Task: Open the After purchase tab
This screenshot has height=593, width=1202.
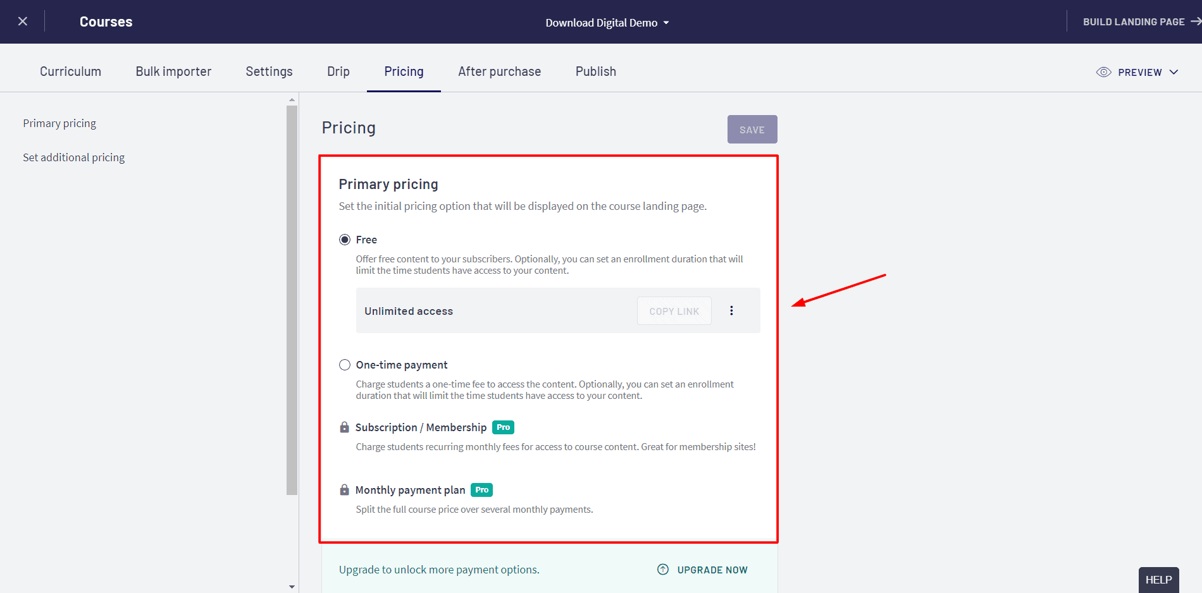Action: click(499, 71)
